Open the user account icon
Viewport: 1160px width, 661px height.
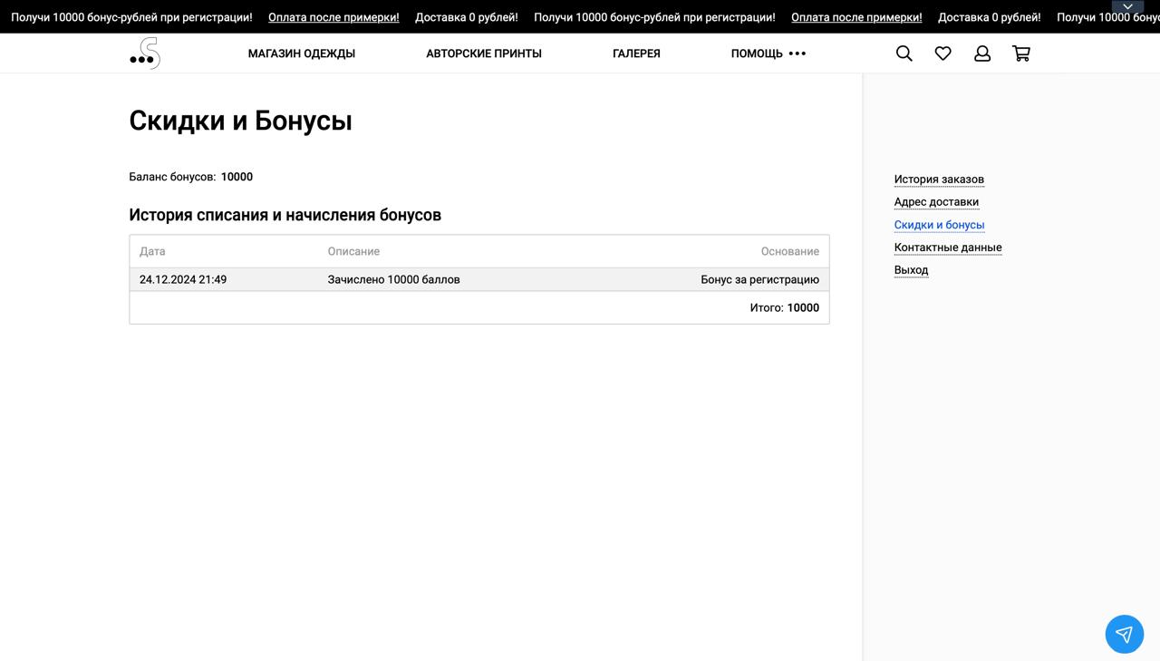pos(982,53)
